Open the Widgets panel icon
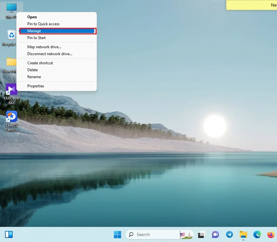The image size is (277, 242). click(9, 235)
